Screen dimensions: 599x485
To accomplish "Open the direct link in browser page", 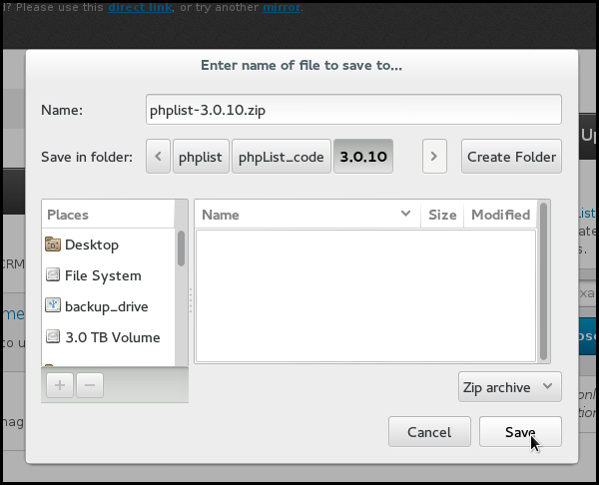I will tap(140, 7).
